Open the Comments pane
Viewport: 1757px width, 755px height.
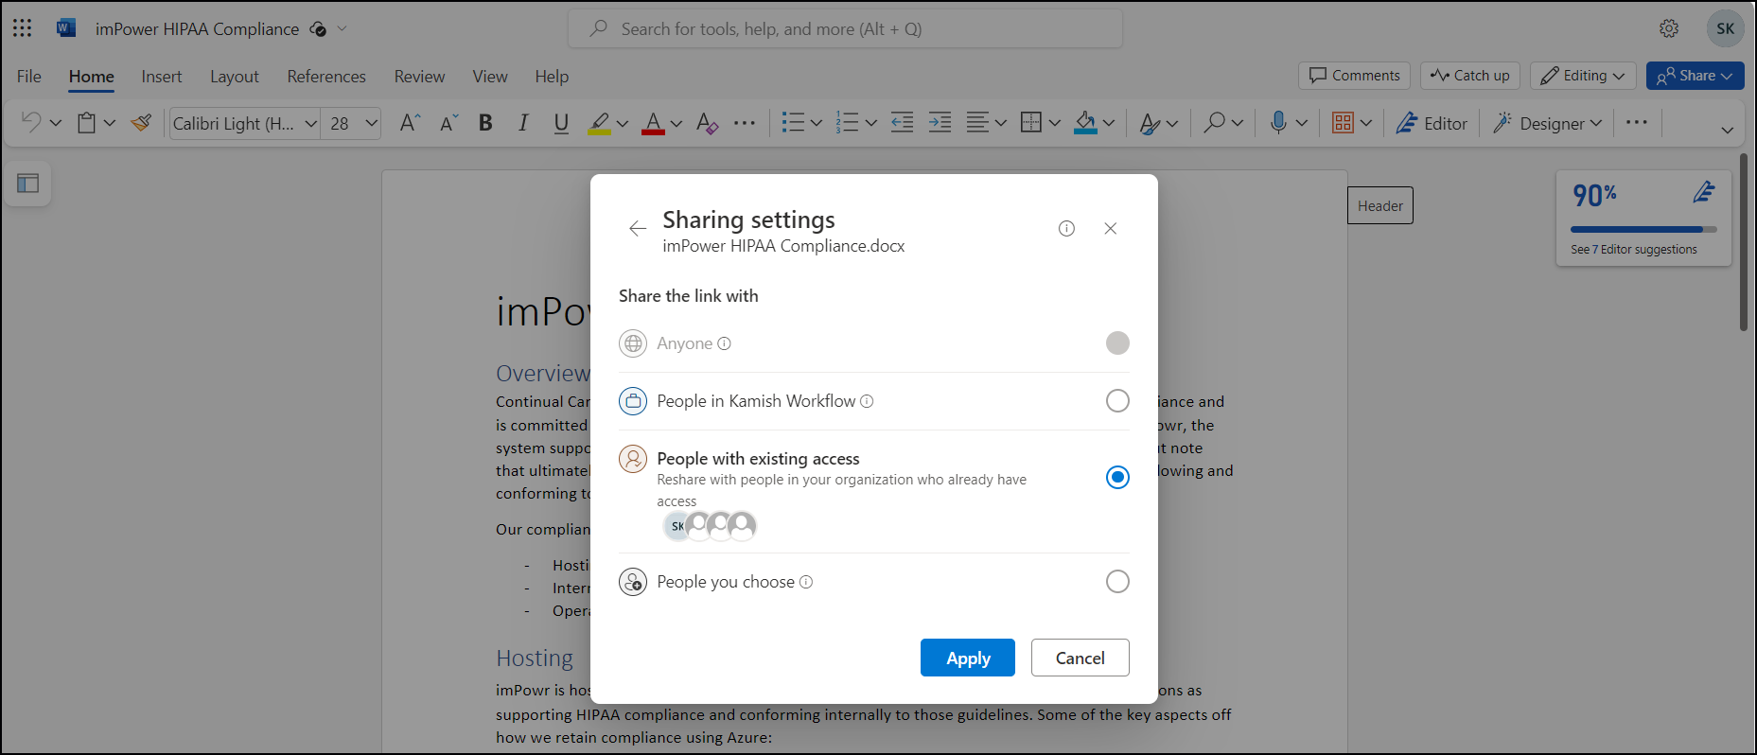click(x=1355, y=76)
